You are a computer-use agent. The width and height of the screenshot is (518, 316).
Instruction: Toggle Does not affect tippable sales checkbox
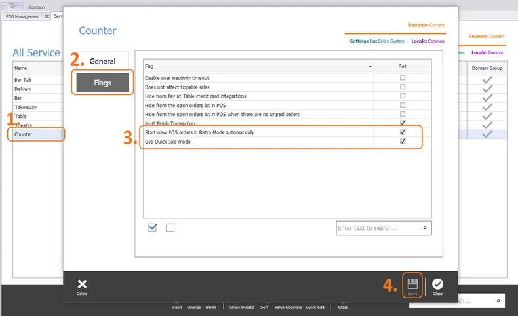pos(403,87)
